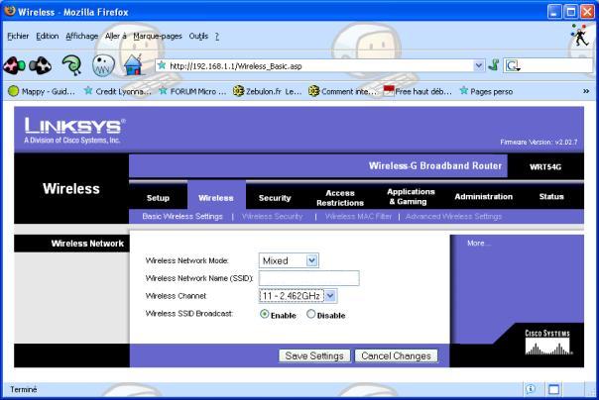Open the Outils menu
This screenshot has height=400, width=599.
point(198,36)
